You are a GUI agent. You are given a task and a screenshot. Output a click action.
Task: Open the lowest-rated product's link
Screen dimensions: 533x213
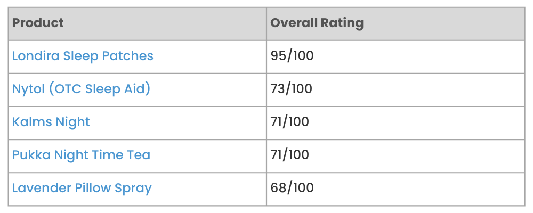(x=82, y=188)
